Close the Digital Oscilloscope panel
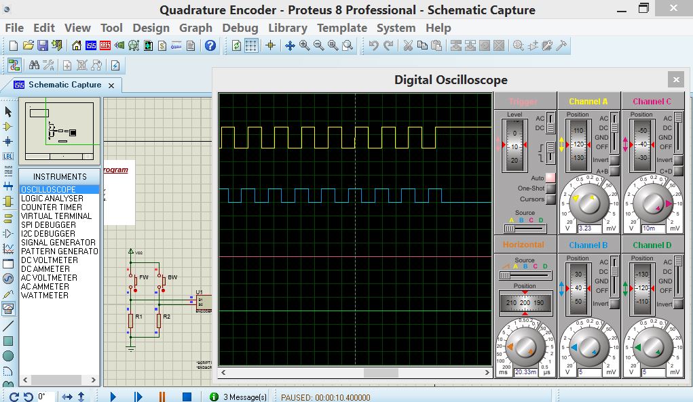Image resolution: width=693 pixels, height=402 pixels. [x=676, y=79]
